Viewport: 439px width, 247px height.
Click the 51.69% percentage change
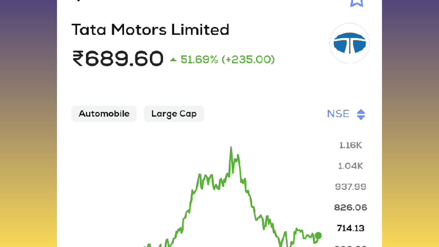(199, 60)
